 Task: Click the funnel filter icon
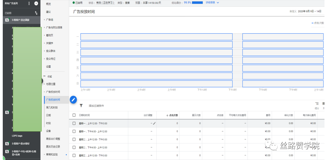pos(81,105)
